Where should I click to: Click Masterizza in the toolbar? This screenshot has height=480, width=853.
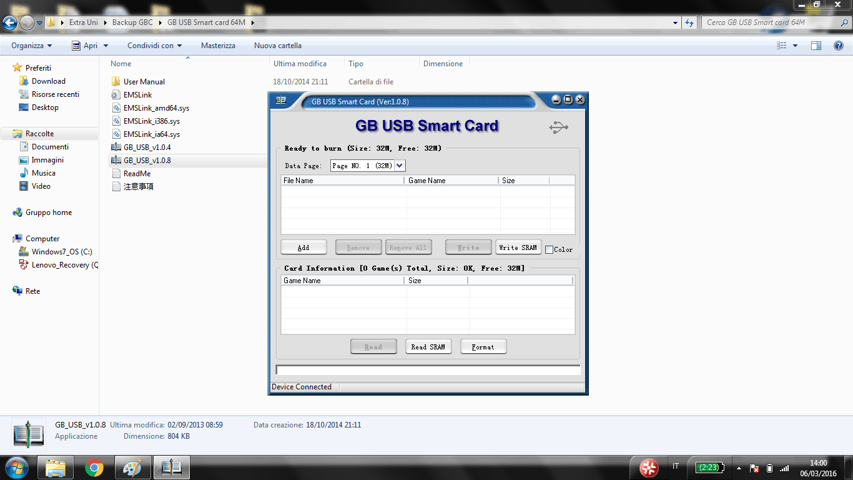tap(218, 46)
